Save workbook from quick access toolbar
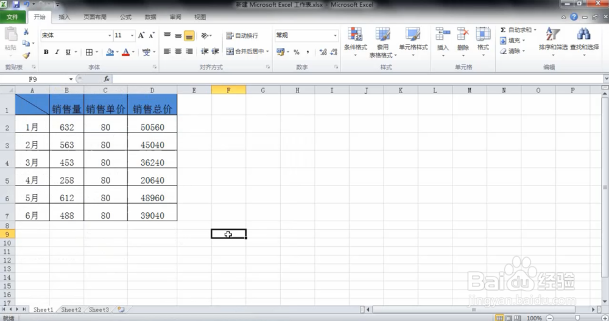Image resolution: width=609 pixels, height=321 pixels. 16,5
